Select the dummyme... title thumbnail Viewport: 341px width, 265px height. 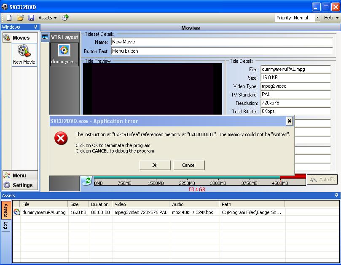pos(64,54)
